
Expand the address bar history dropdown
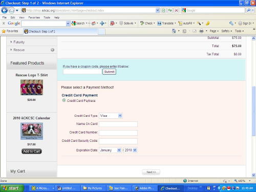click(x=158, y=10)
